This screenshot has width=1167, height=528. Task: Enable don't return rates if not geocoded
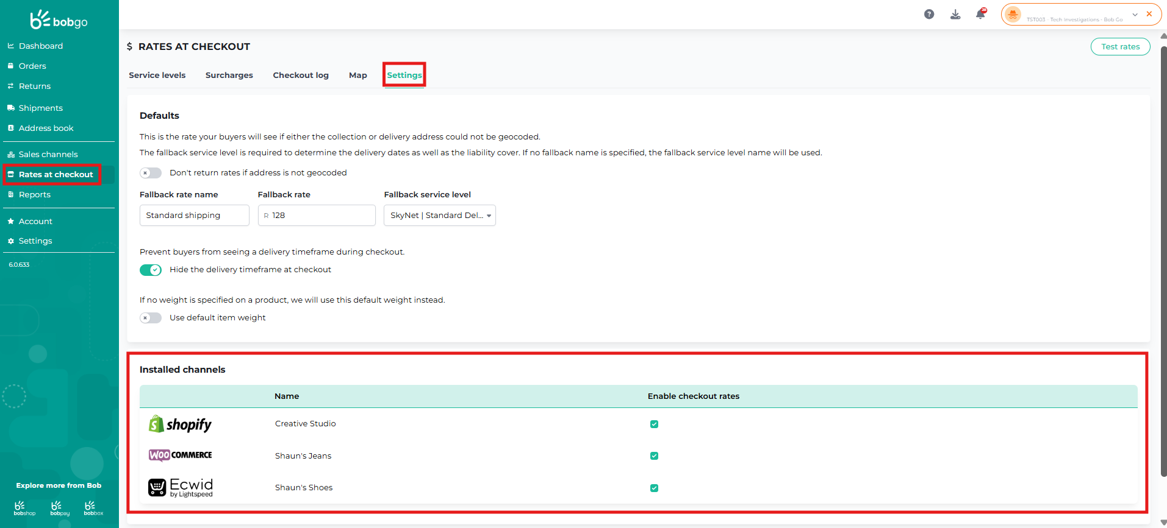coord(151,173)
